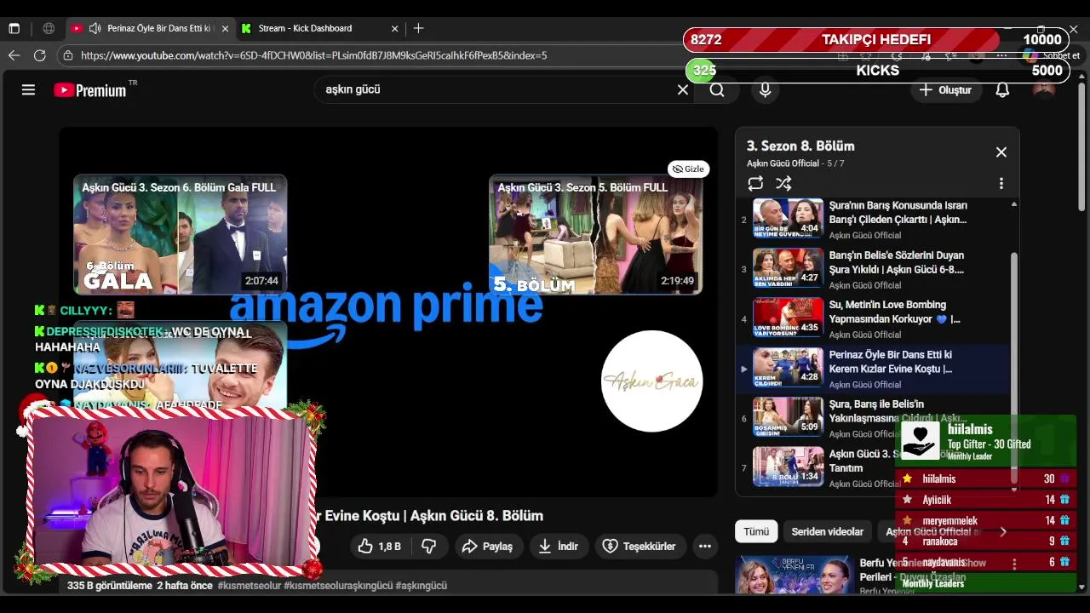Play Su, Metin'in Love Bombing video

873,318
